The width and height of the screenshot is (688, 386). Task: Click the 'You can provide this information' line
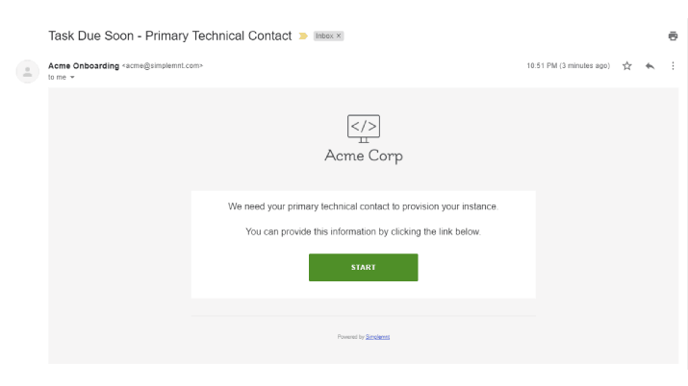(363, 232)
